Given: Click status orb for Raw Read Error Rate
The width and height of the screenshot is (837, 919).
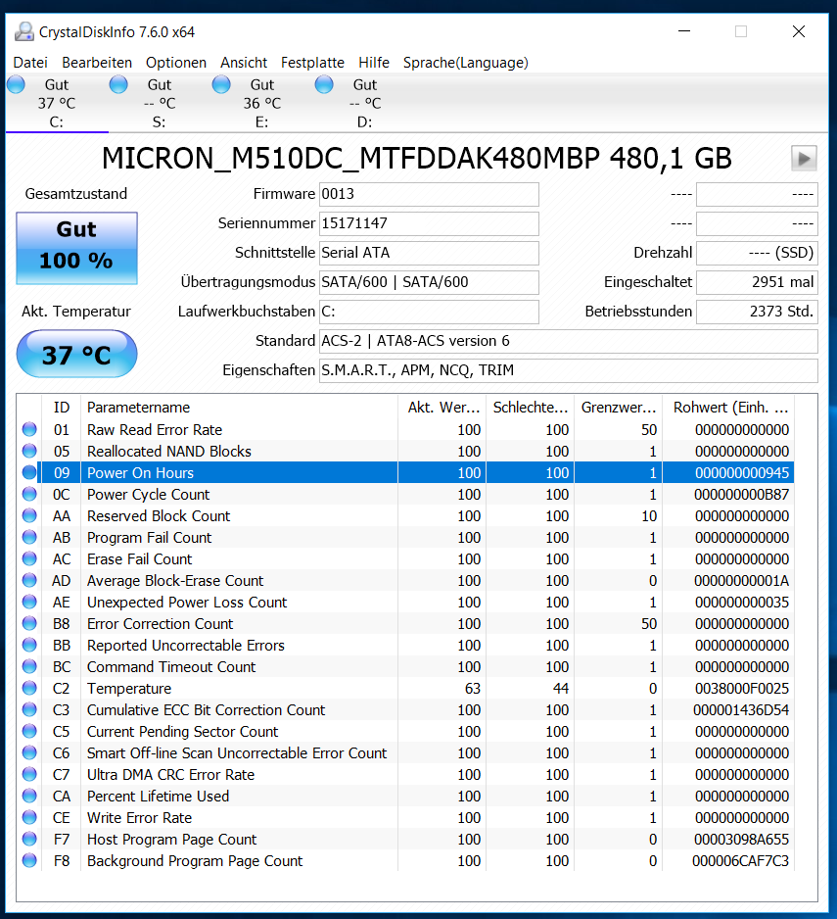Looking at the screenshot, I should pyautogui.click(x=29, y=429).
